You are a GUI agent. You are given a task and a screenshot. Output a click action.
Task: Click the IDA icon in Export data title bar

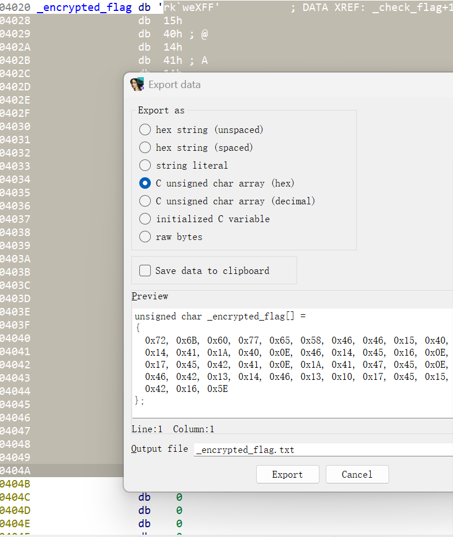[x=137, y=85]
